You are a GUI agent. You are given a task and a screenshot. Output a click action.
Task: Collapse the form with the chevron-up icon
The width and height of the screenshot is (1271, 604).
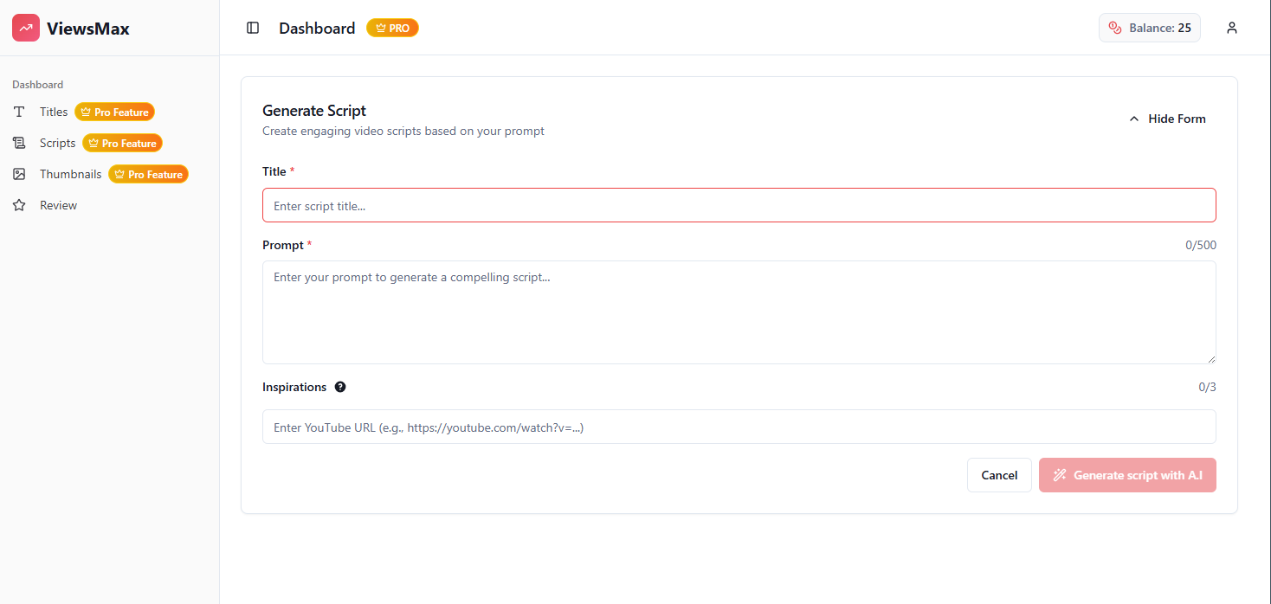(1134, 119)
